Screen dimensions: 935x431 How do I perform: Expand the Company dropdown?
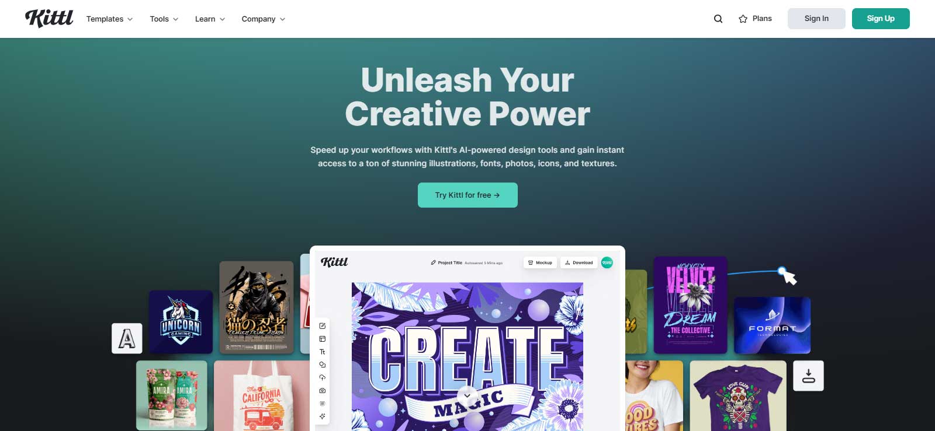coord(264,19)
